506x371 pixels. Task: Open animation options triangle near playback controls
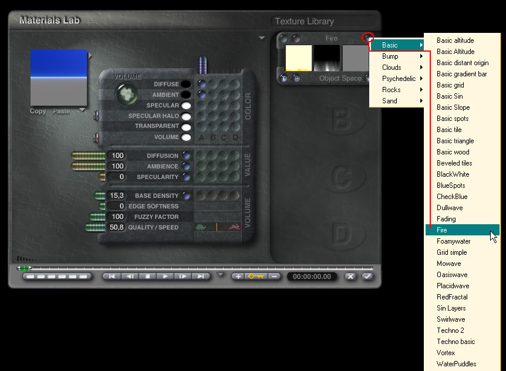pos(220,275)
